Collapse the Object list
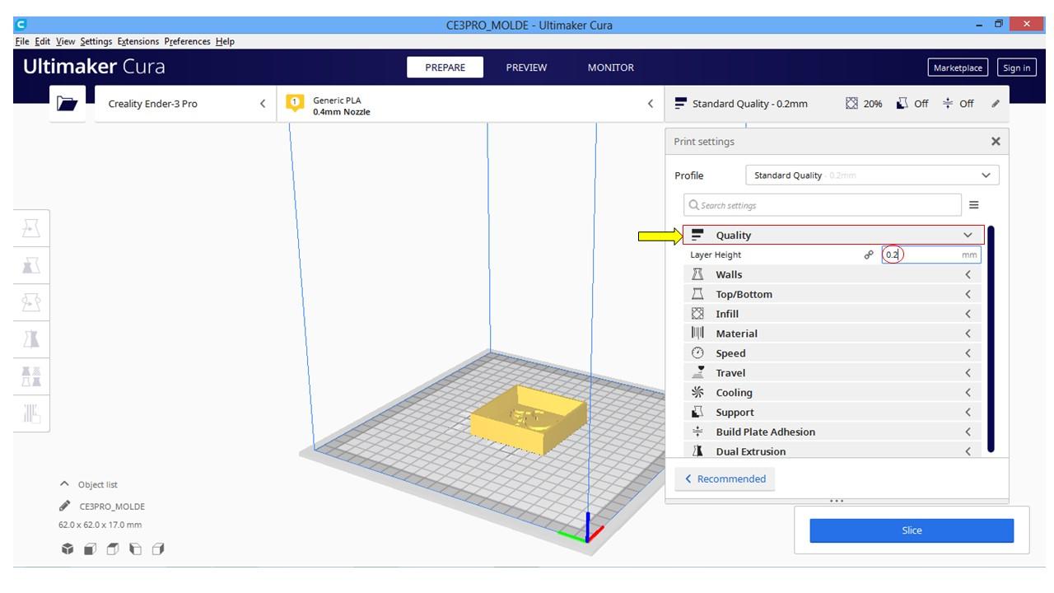This screenshot has width=1054, height=593. click(89, 484)
